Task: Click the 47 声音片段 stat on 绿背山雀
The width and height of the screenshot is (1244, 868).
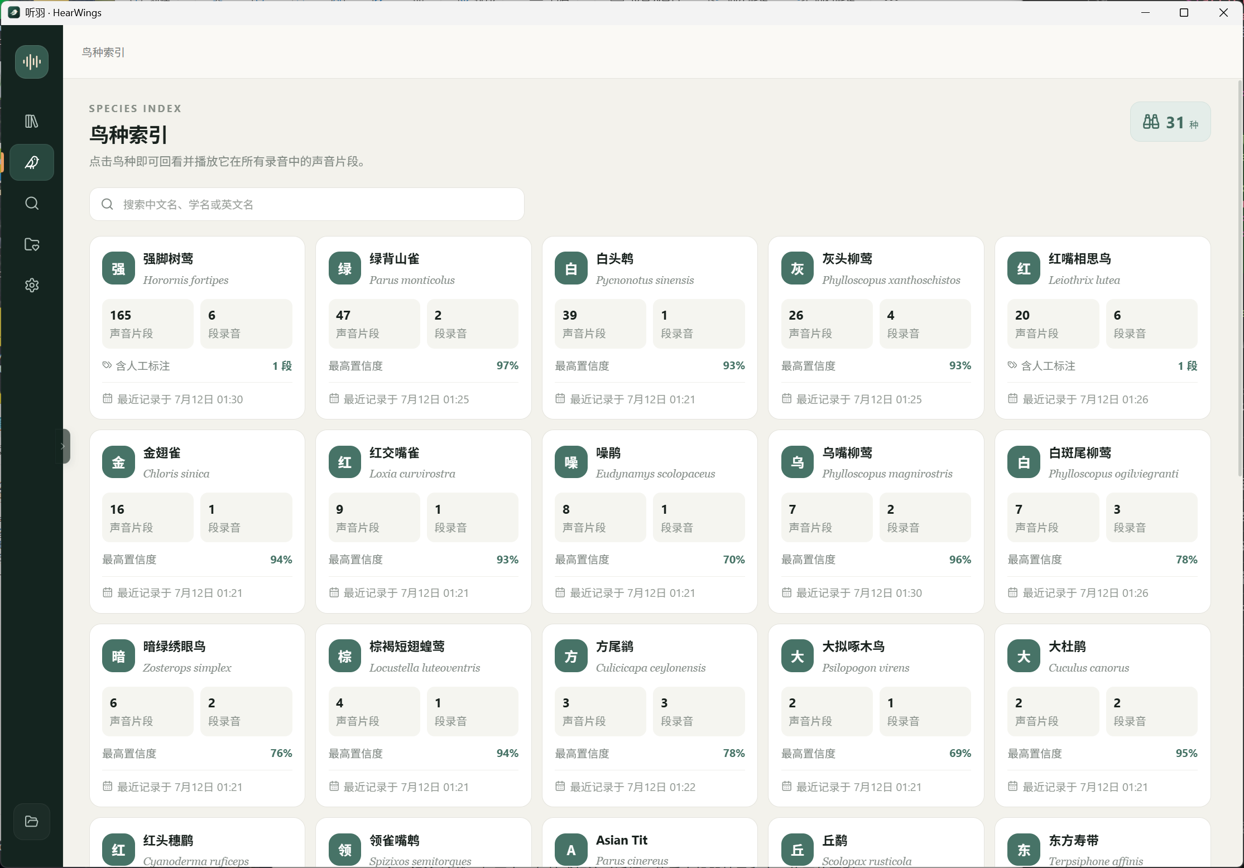Action: [x=374, y=324]
